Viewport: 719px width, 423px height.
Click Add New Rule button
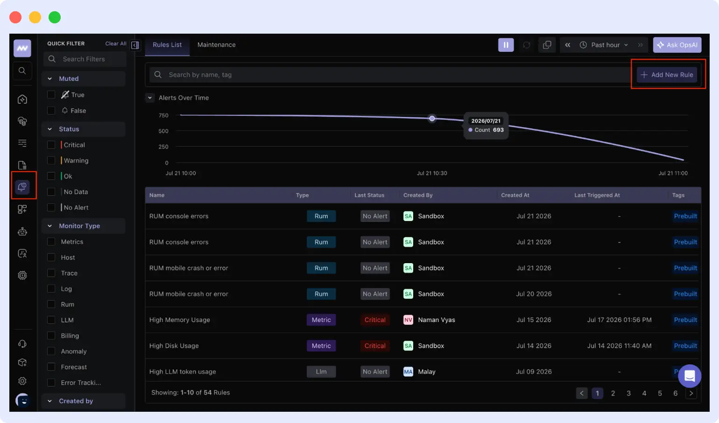click(x=667, y=75)
